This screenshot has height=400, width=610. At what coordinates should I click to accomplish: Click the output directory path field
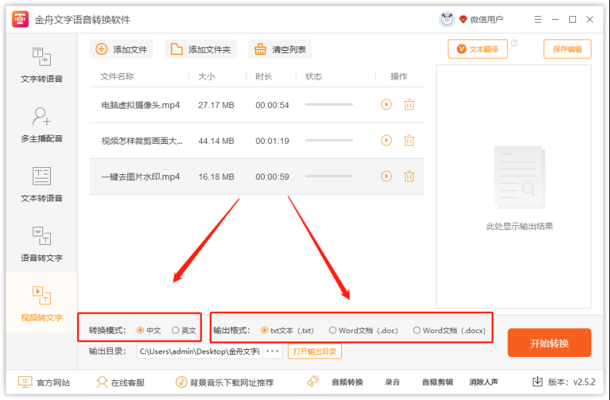[x=198, y=351]
